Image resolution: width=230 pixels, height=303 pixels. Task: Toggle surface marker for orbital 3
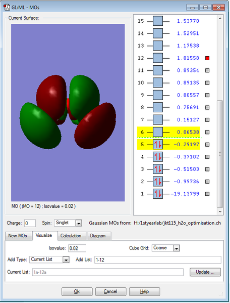pyautogui.click(x=207, y=169)
